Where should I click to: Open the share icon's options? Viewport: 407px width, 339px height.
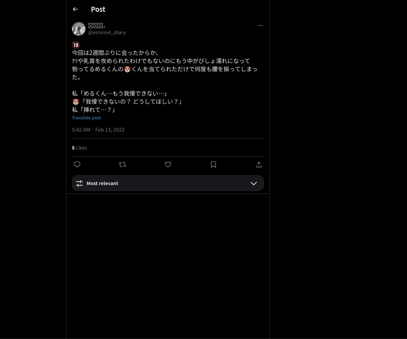point(259,164)
